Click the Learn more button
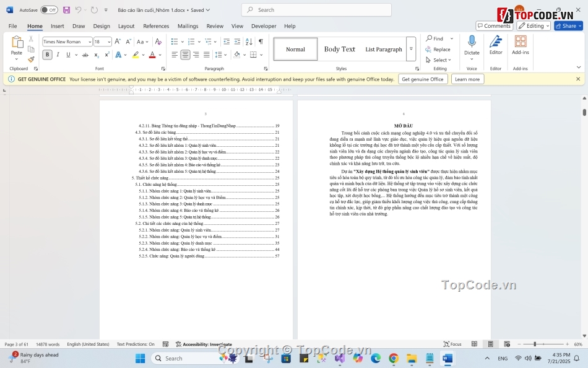The image size is (588, 368). (467, 79)
